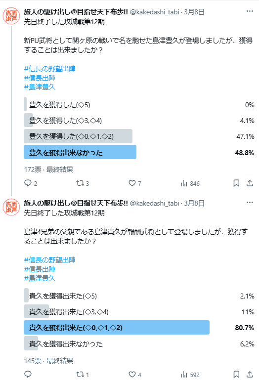Bookmark the first poll tweet
The width and height of the screenshot is (259, 383).
(x=236, y=183)
